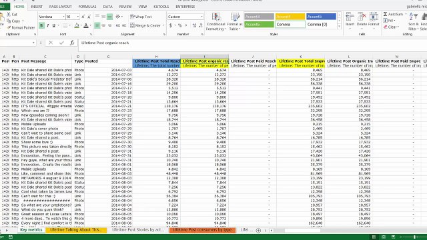Open the font size dropdown
Viewport: 427px width, 240px height.
[77, 17]
